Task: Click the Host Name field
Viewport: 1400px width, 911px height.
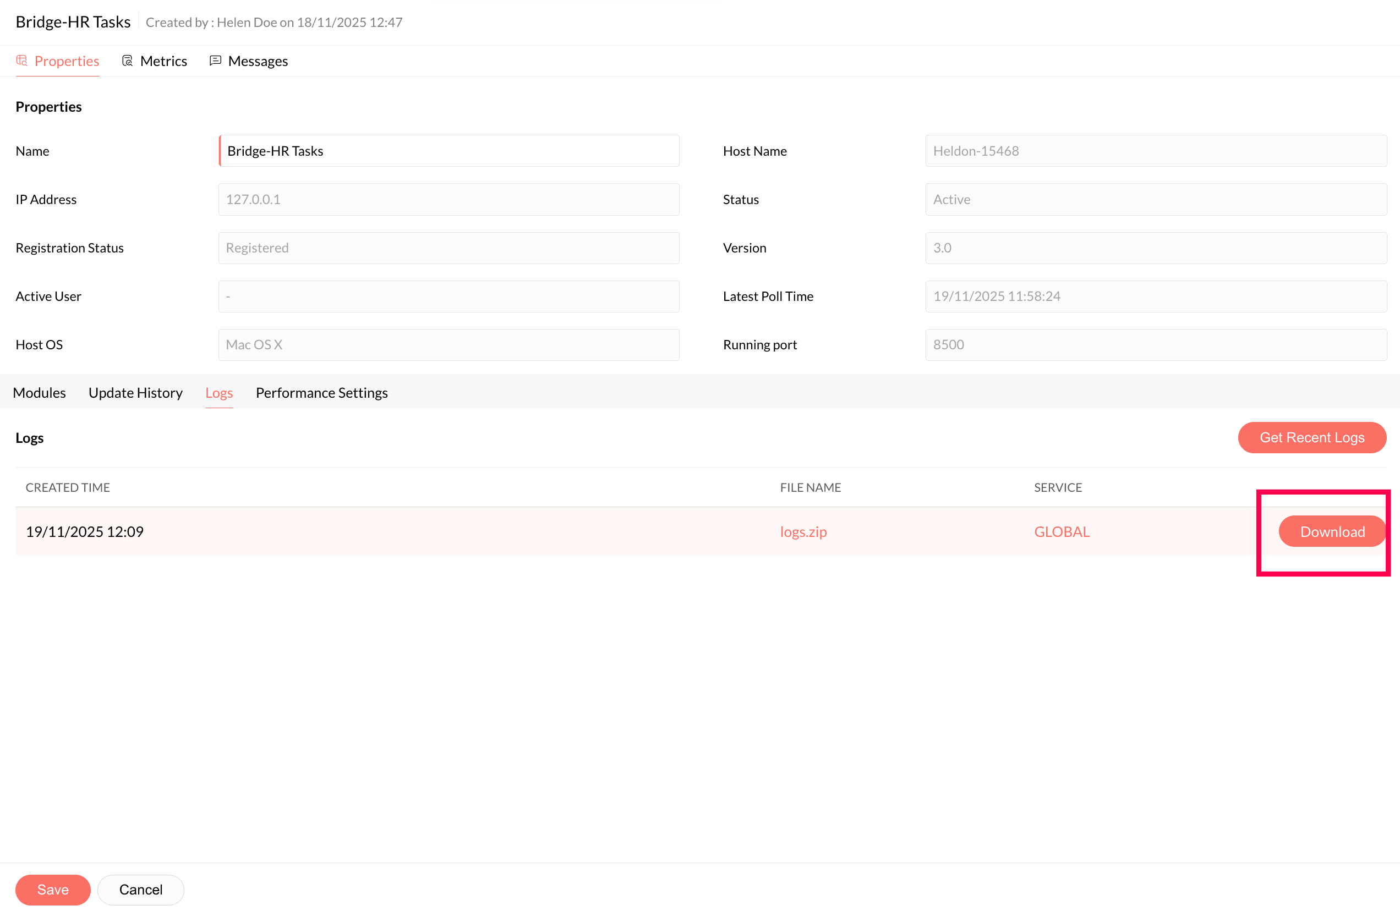Action: pos(1155,151)
